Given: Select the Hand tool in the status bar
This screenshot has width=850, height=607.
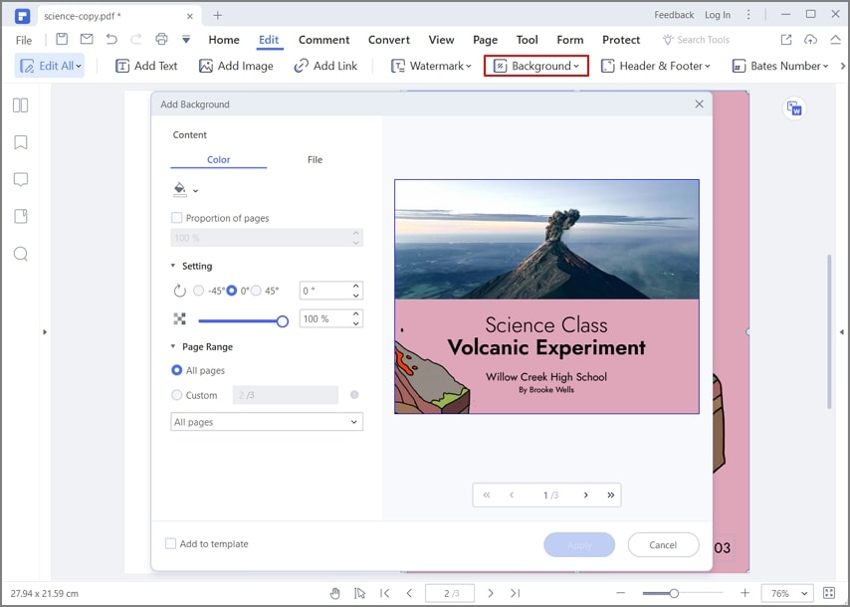Looking at the screenshot, I should pos(334,593).
